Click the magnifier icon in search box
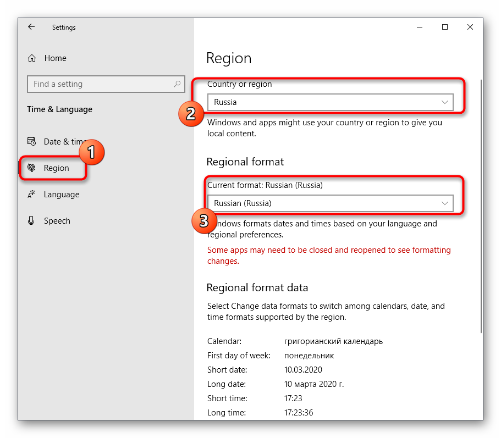 point(177,84)
